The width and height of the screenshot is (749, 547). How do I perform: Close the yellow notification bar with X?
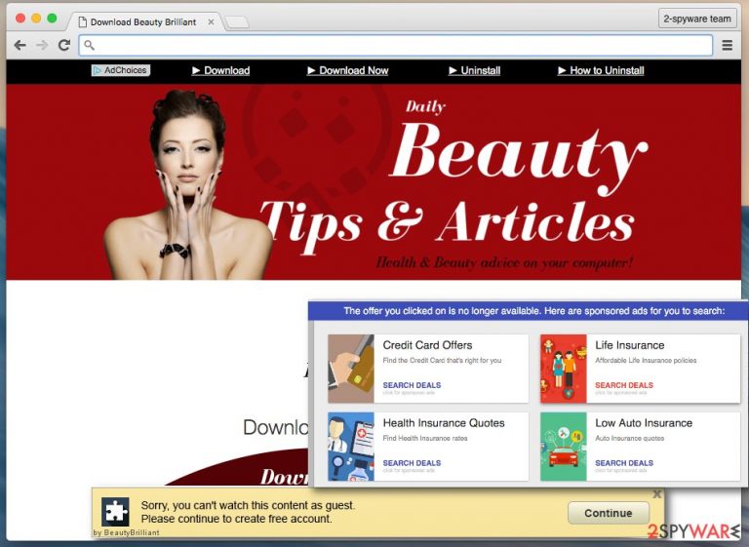(x=656, y=494)
